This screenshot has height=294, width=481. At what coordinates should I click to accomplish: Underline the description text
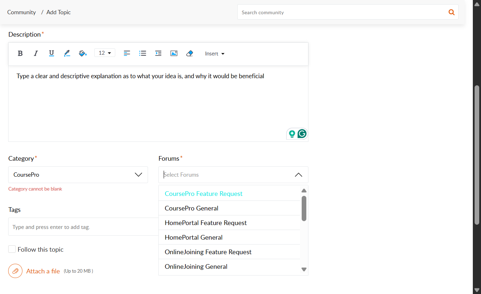coord(51,53)
